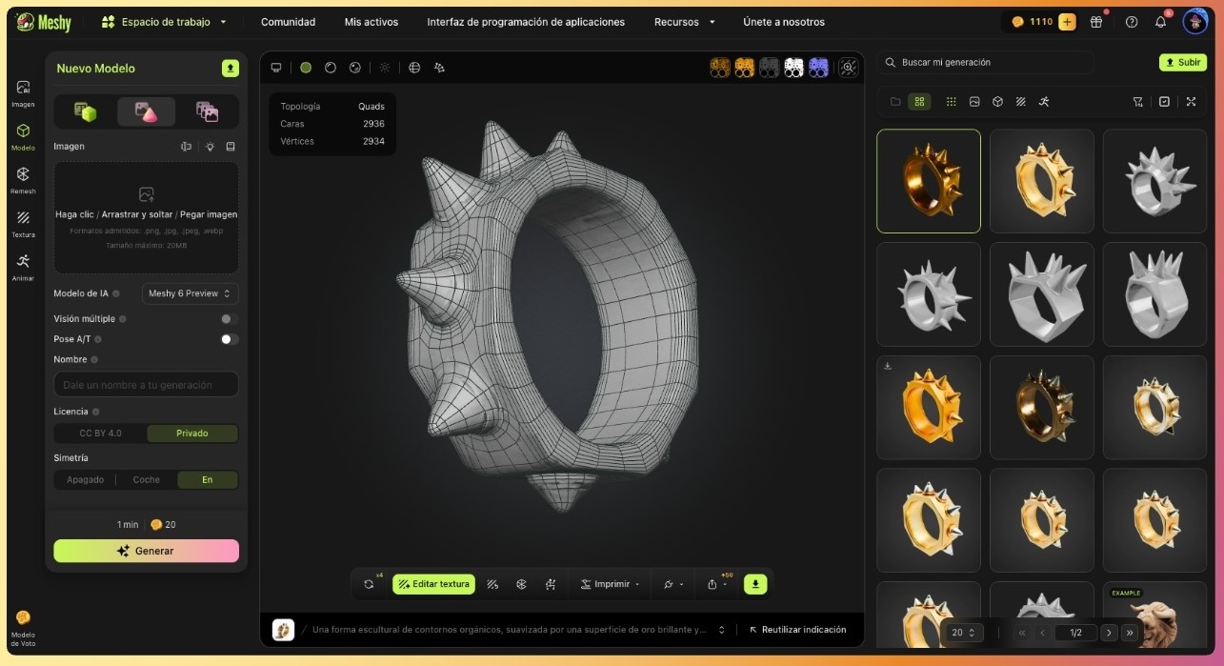Toggle the Pose A/T switch
This screenshot has width=1224, height=666.
coord(229,339)
